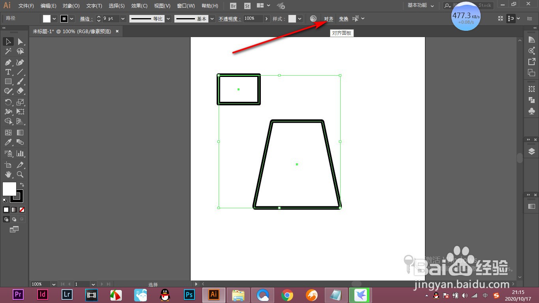This screenshot has width=539, height=303.
Task: Select the Shape Builder tool
Action: click(x=8, y=121)
